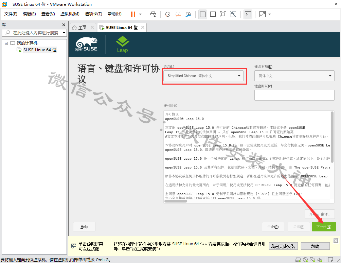
Task: Click the stretch guest display icon
Action: [x=263, y=14]
